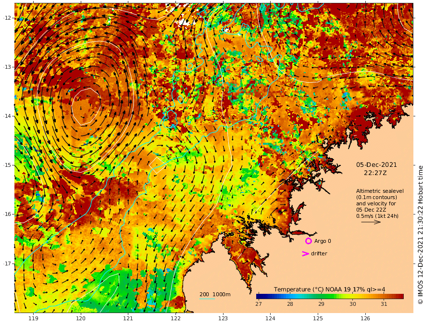
Task: Click the date text 05-Dec-2021
Action: click(x=376, y=164)
